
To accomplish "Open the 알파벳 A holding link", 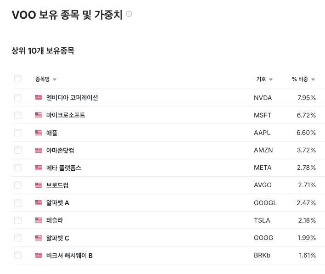I will tap(58, 203).
